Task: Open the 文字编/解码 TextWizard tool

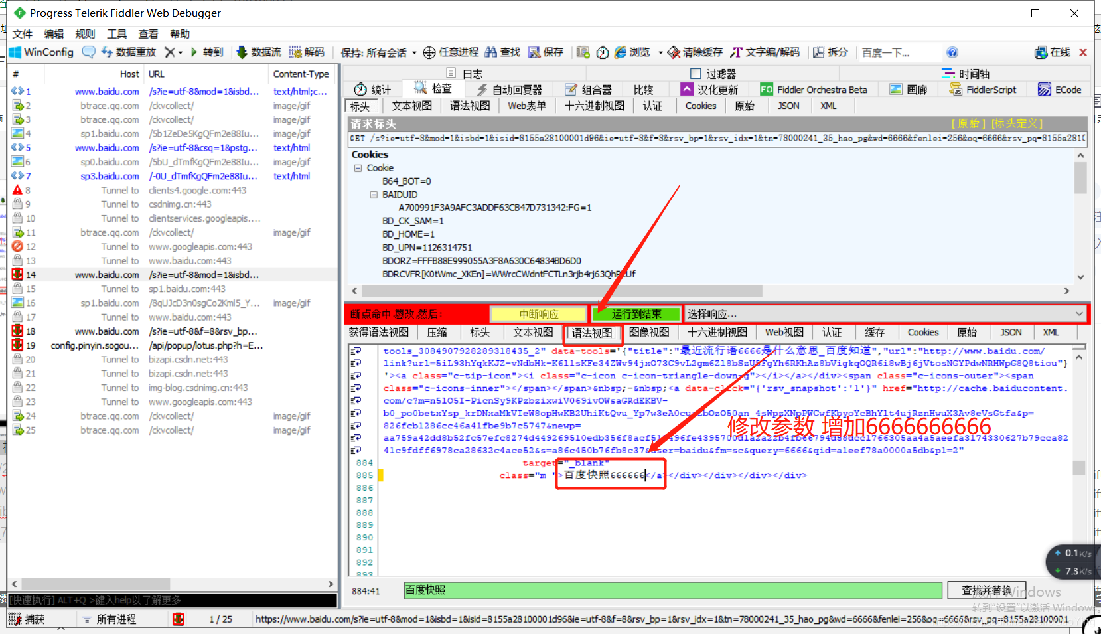Action: (x=765, y=52)
